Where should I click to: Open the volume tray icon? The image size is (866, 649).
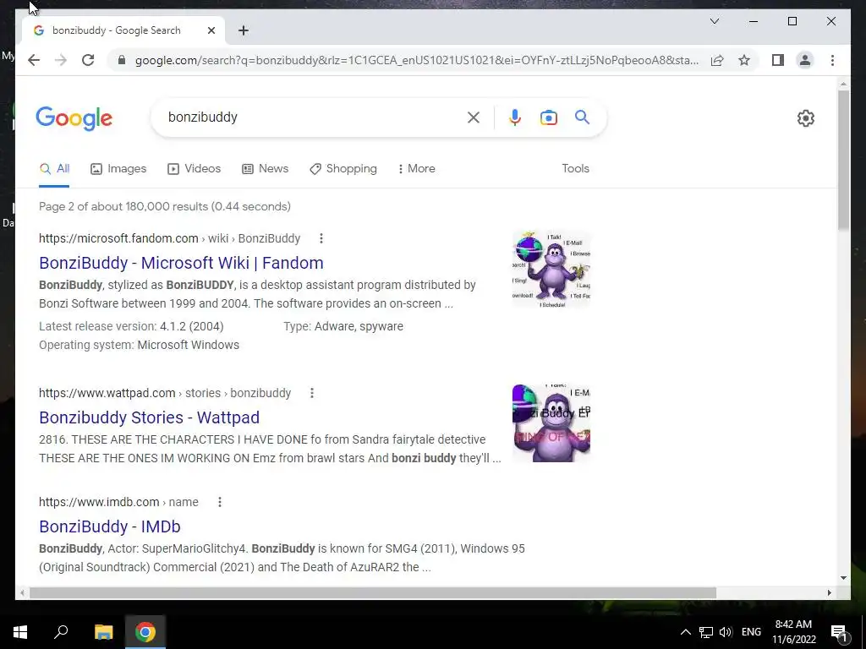(726, 632)
